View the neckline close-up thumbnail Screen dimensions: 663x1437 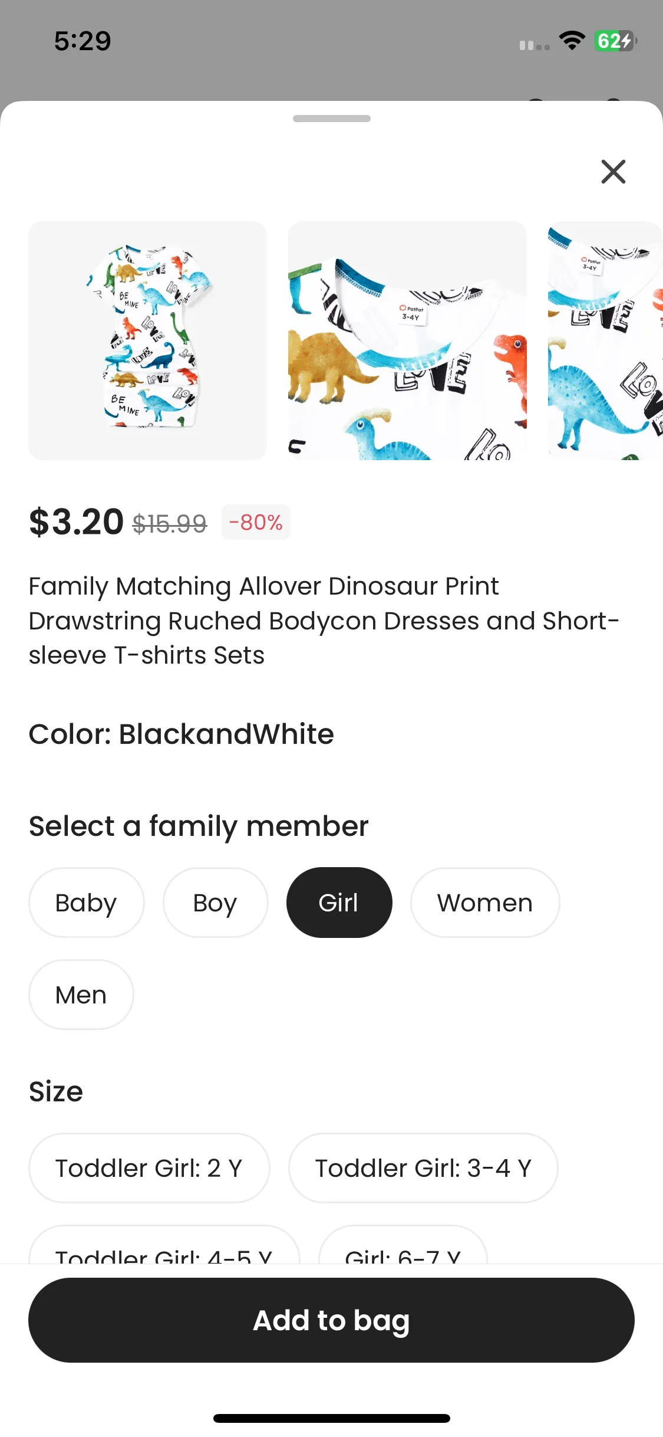pos(407,340)
